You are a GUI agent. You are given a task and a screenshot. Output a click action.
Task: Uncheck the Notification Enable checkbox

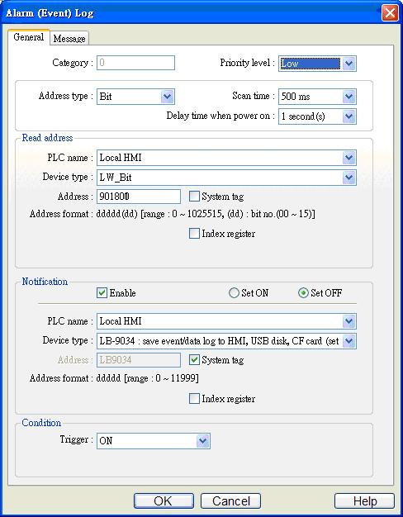102,293
